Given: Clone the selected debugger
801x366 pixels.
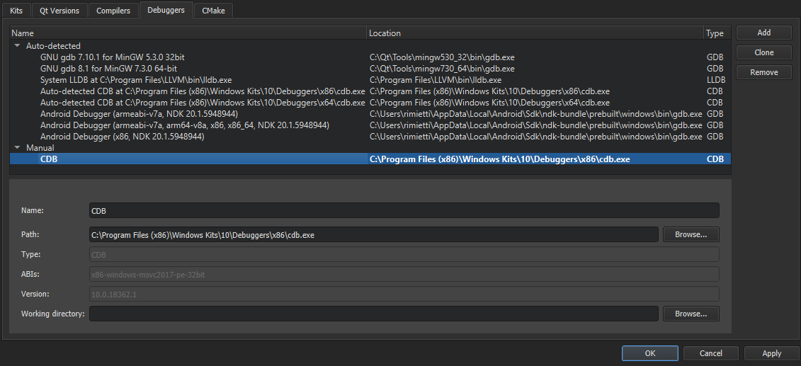Looking at the screenshot, I should pos(763,52).
